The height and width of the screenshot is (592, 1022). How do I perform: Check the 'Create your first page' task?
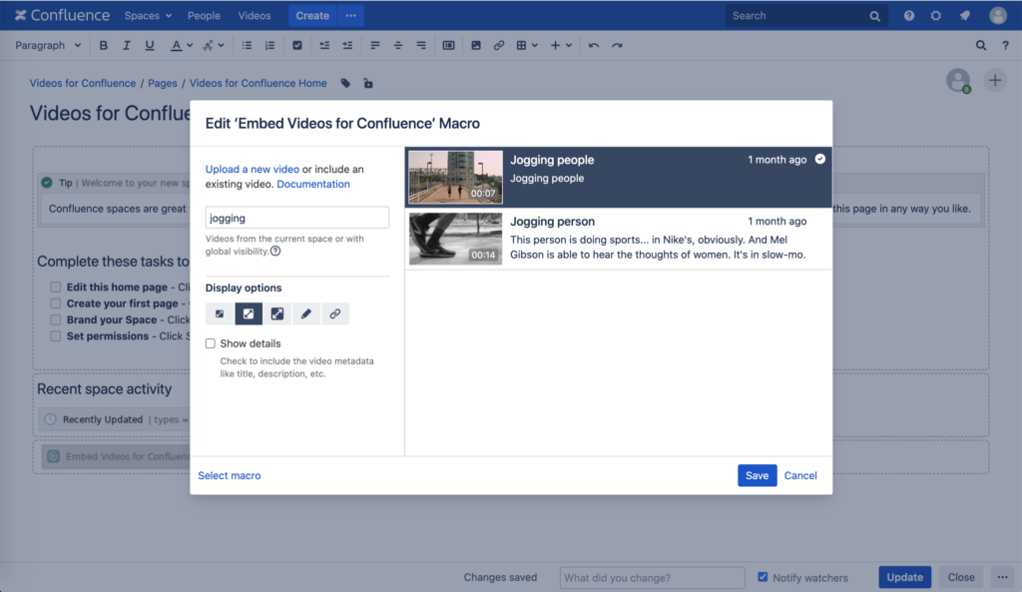point(56,303)
